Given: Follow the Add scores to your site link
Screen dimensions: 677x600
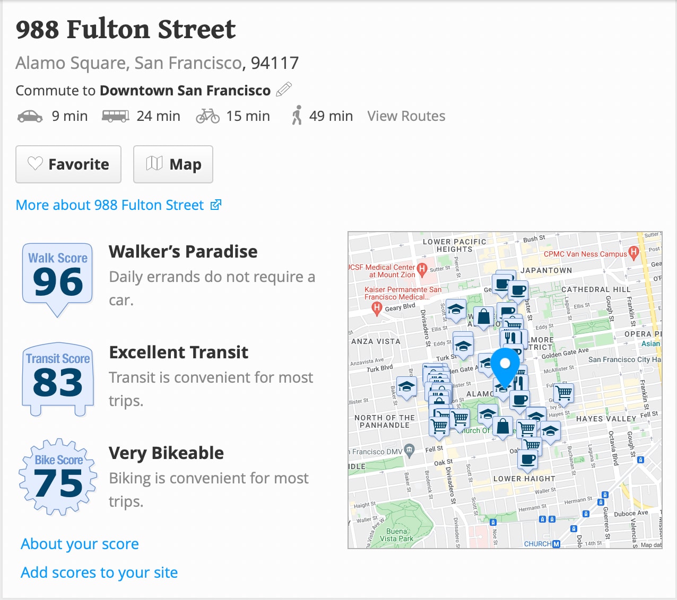Looking at the screenshot, I should pyautogui.click(x=99, y=572).
